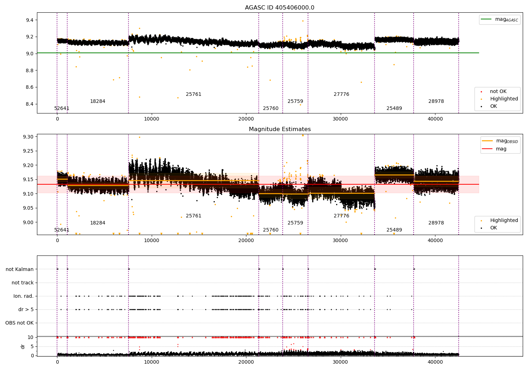Image resolution: width=528 pixels, height=370 pixels.
Task: Click obsid label 27776 in top plot
Action: 341,94
